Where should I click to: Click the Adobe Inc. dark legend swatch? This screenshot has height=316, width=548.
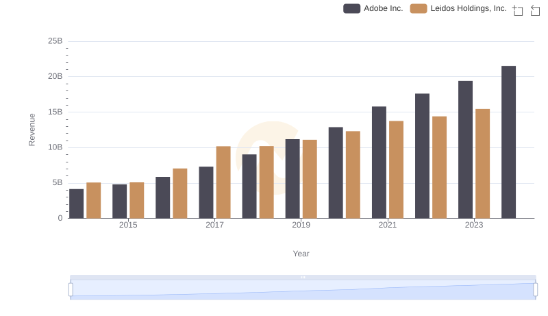[351, 8]
